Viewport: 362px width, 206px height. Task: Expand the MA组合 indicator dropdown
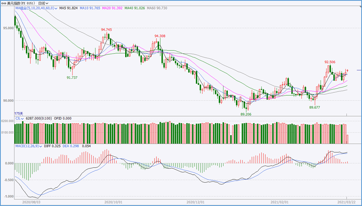56,8
